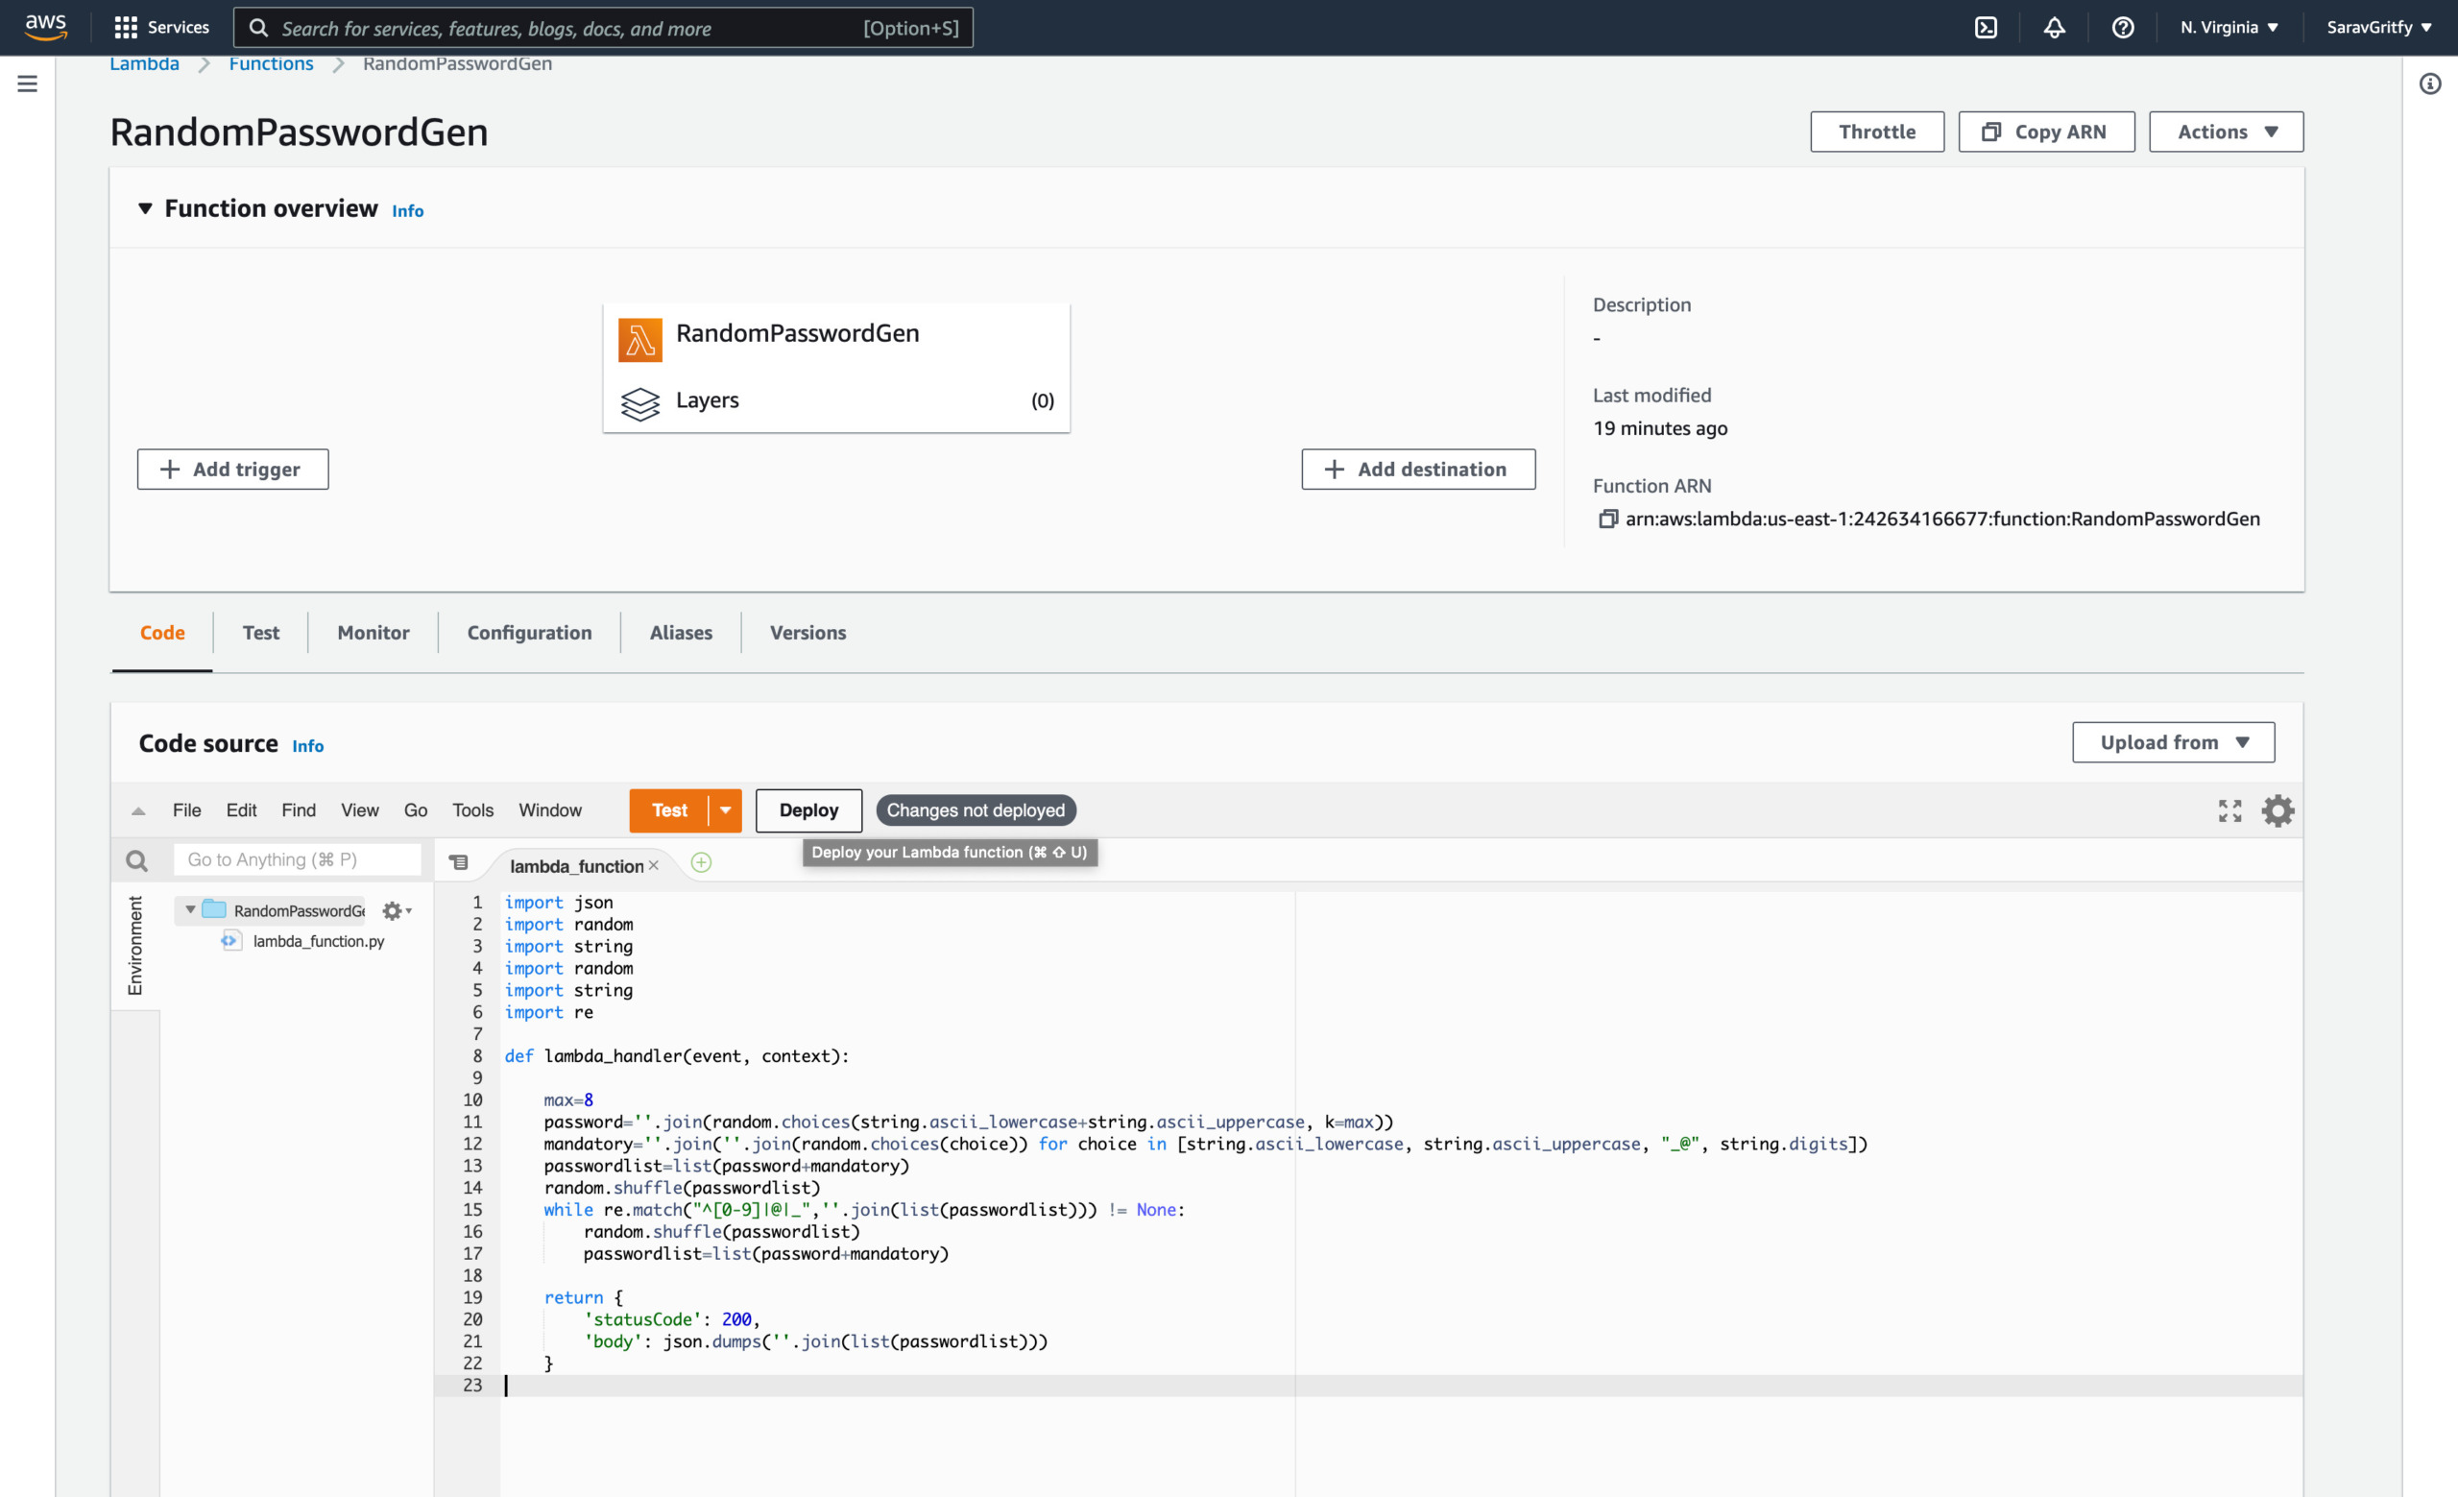Click the orange Test button
Viewport: 2458px width, 1497px height.
coord(669,809)
